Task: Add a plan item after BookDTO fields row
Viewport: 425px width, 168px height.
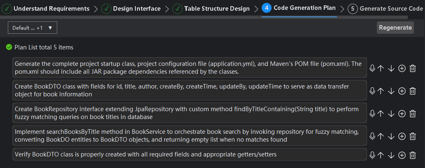Action: (x=402, y=91)
